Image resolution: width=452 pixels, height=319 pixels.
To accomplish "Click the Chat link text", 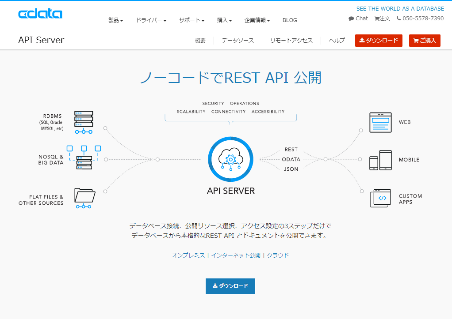I will (x=362, y=19).
